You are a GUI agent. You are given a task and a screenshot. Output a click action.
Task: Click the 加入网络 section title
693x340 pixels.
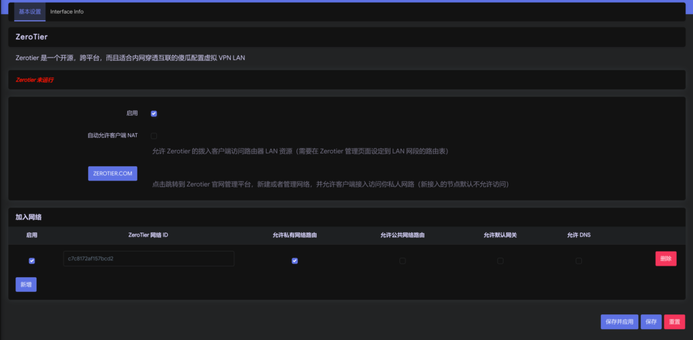pos(28,217)
